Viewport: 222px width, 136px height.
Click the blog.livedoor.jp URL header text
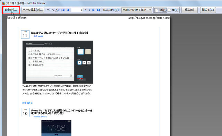(149, 18)
